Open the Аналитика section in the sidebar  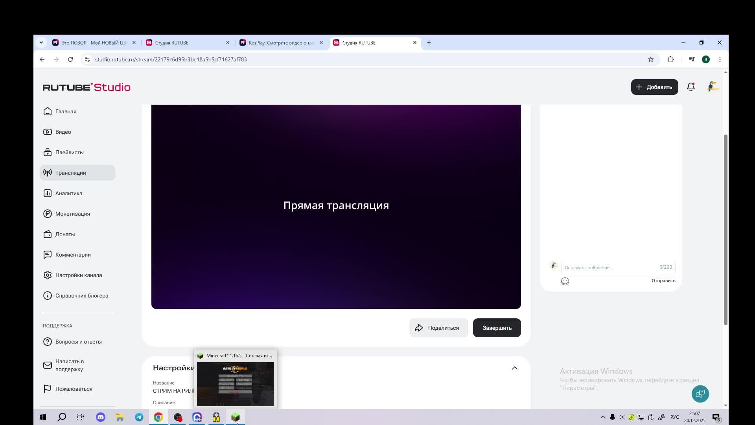click(x=68, y=193)
